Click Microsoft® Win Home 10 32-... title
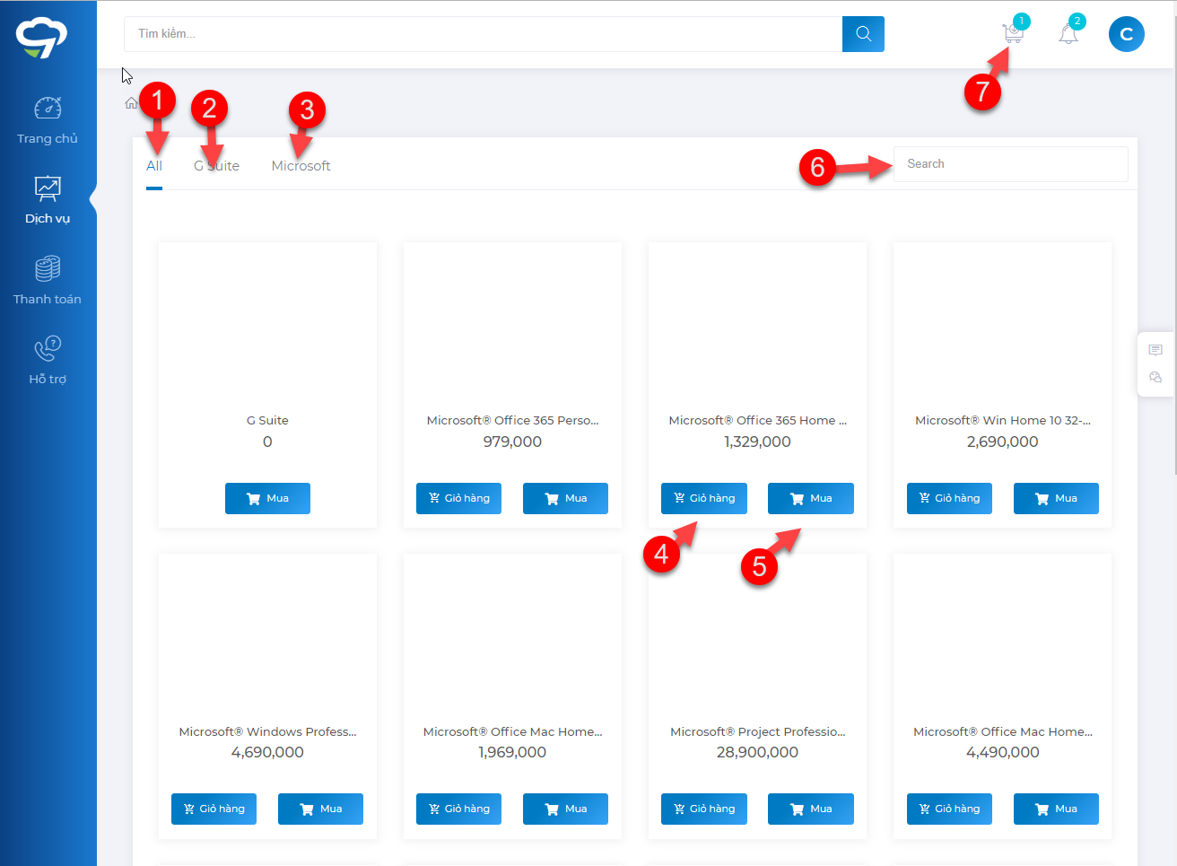Screen dimensions: 1177x866 tap(1003, 420)
